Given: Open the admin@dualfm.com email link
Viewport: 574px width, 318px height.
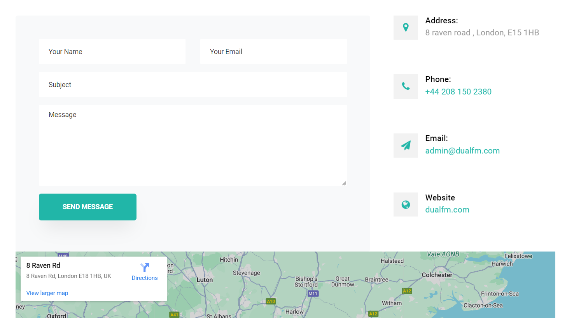Looking at the screenshot, I should pyautogui.click(x=462, y=151).
